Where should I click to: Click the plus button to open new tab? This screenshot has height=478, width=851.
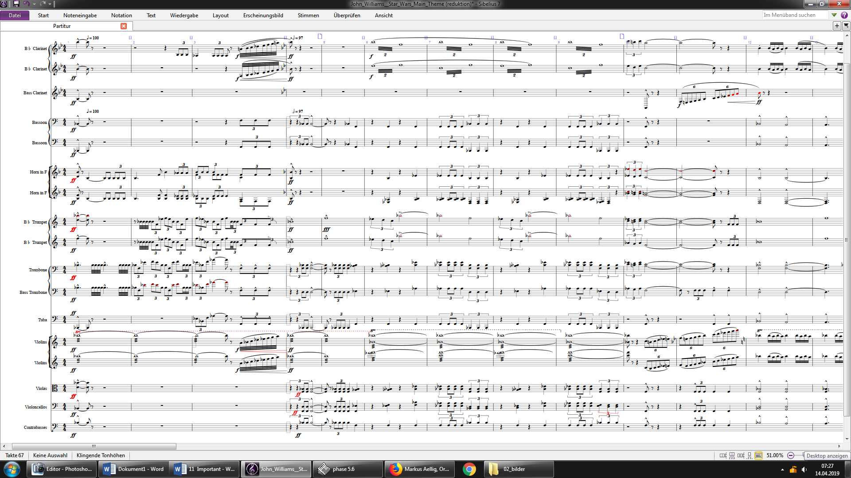(x=837, y=26)
